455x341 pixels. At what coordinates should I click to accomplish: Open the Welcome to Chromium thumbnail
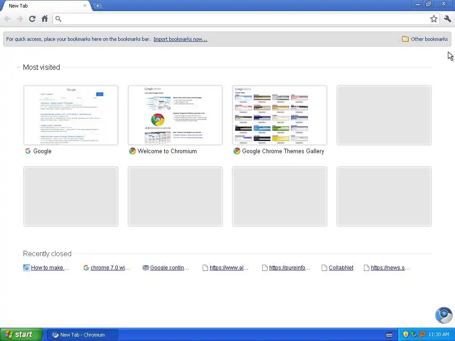click(175, 115)
